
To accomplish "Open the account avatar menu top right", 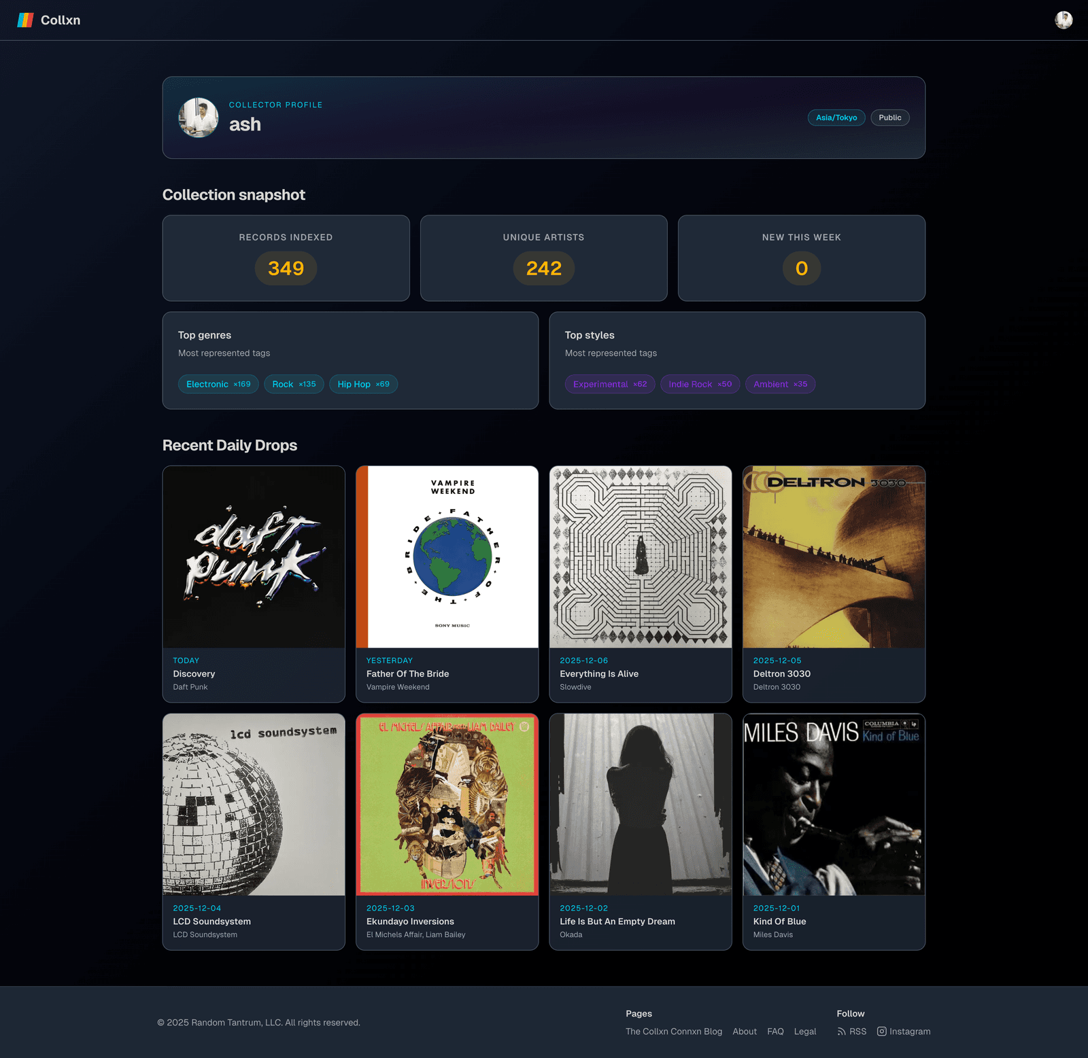I will click(1063, 20).
